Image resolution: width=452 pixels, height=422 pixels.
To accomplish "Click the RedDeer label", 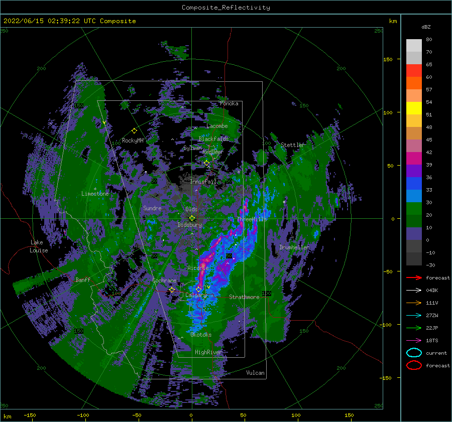I will pyautogui.click(x=213, y=152).
